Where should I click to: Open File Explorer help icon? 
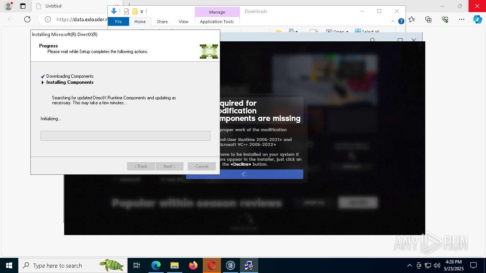pyautogui.click(x=401, y=22)
